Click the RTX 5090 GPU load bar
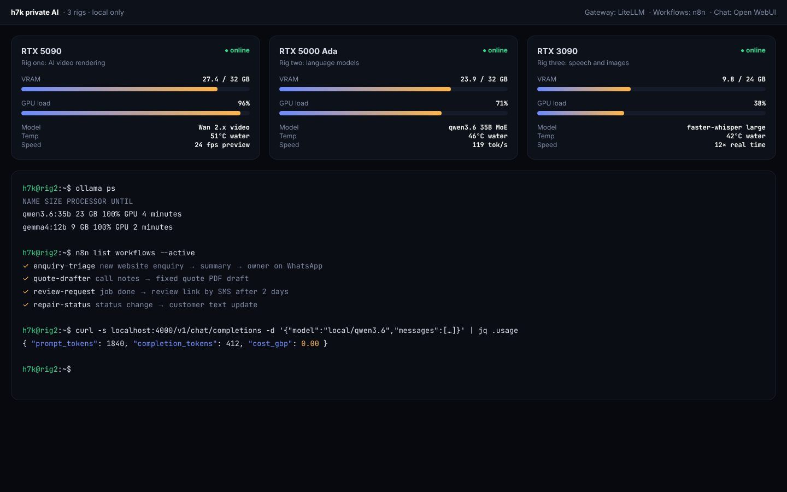787x492 pixels. [136, 113]
